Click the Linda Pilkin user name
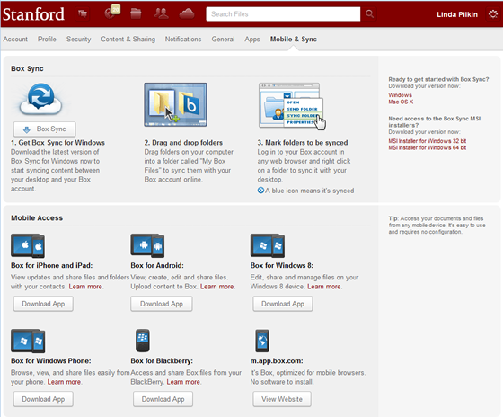This screenshot has height=417, width=503. coord(457,14)
